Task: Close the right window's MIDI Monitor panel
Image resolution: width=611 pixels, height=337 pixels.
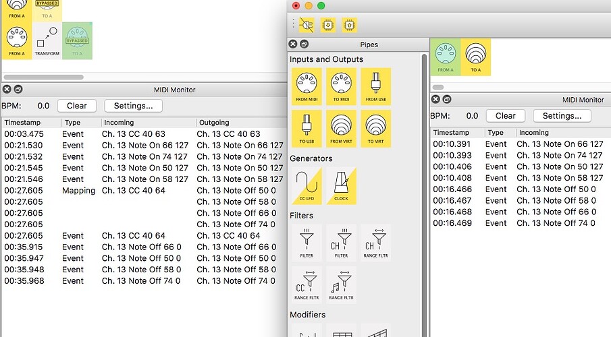Action: [x=435, y=100]
